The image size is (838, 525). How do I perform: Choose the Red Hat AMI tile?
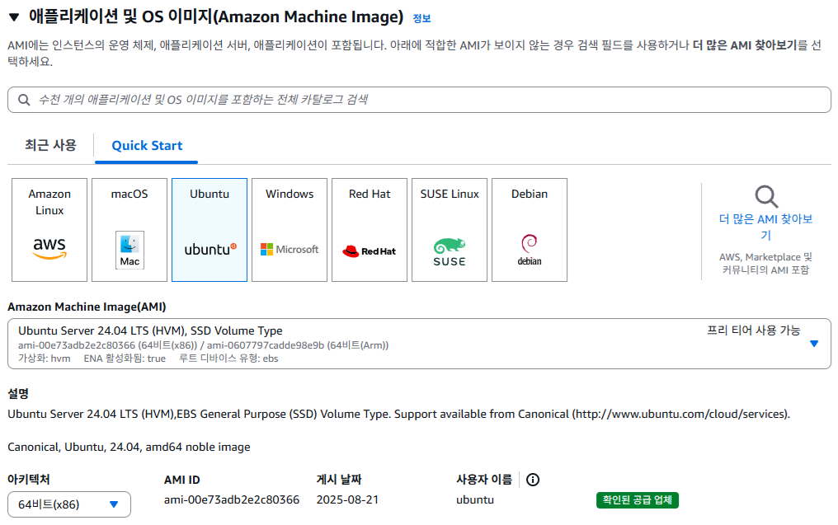coord(370,230)
